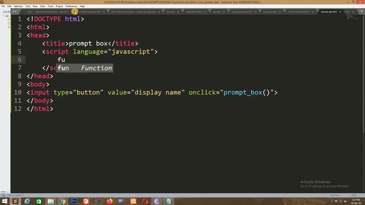Open Google Chrome from the taskbar
The image size is (365, 205).
(x=62, y=201)
